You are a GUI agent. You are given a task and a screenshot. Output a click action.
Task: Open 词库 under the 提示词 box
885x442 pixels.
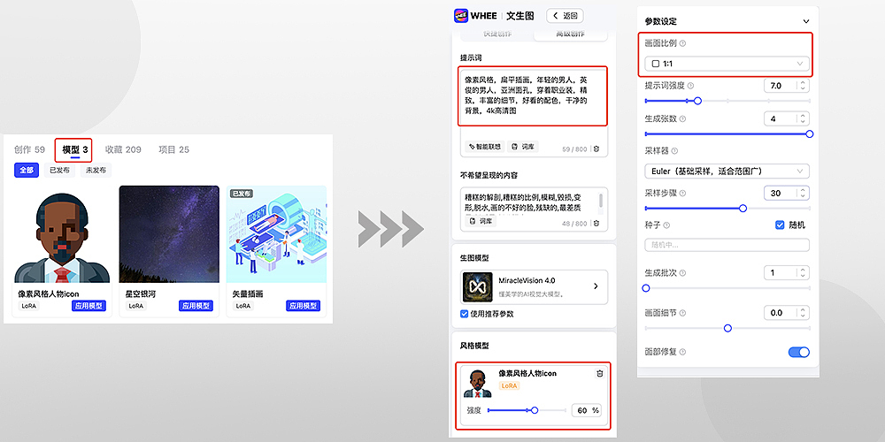pos(523,147)
